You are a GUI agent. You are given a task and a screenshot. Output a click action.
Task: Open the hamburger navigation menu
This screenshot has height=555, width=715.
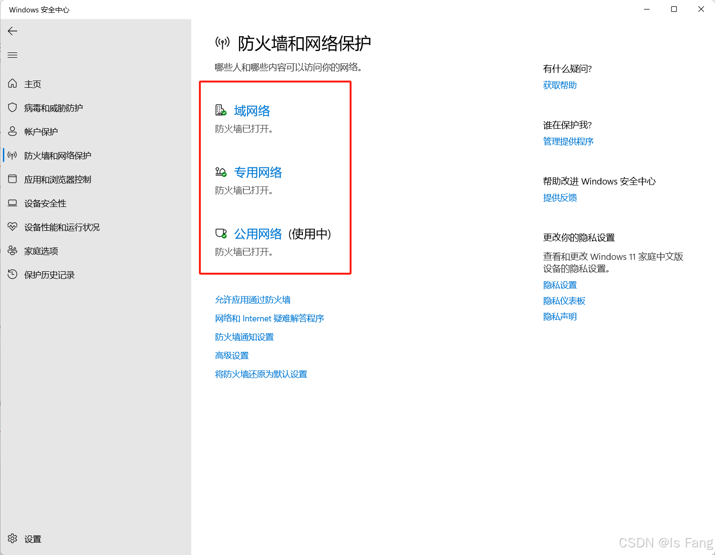(x=12, y=55)
